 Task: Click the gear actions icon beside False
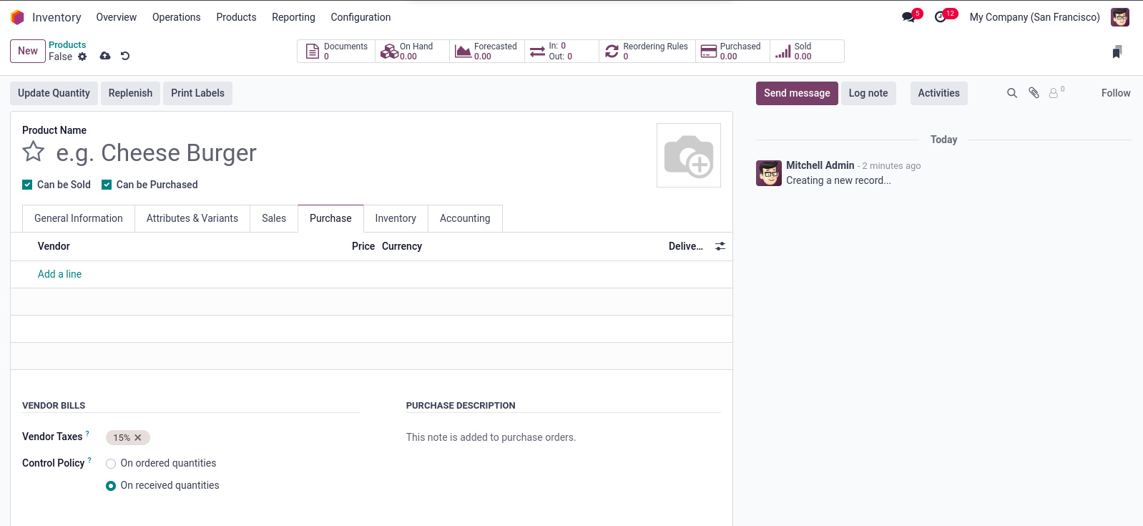pyautogui.click(x=82, y=57)
